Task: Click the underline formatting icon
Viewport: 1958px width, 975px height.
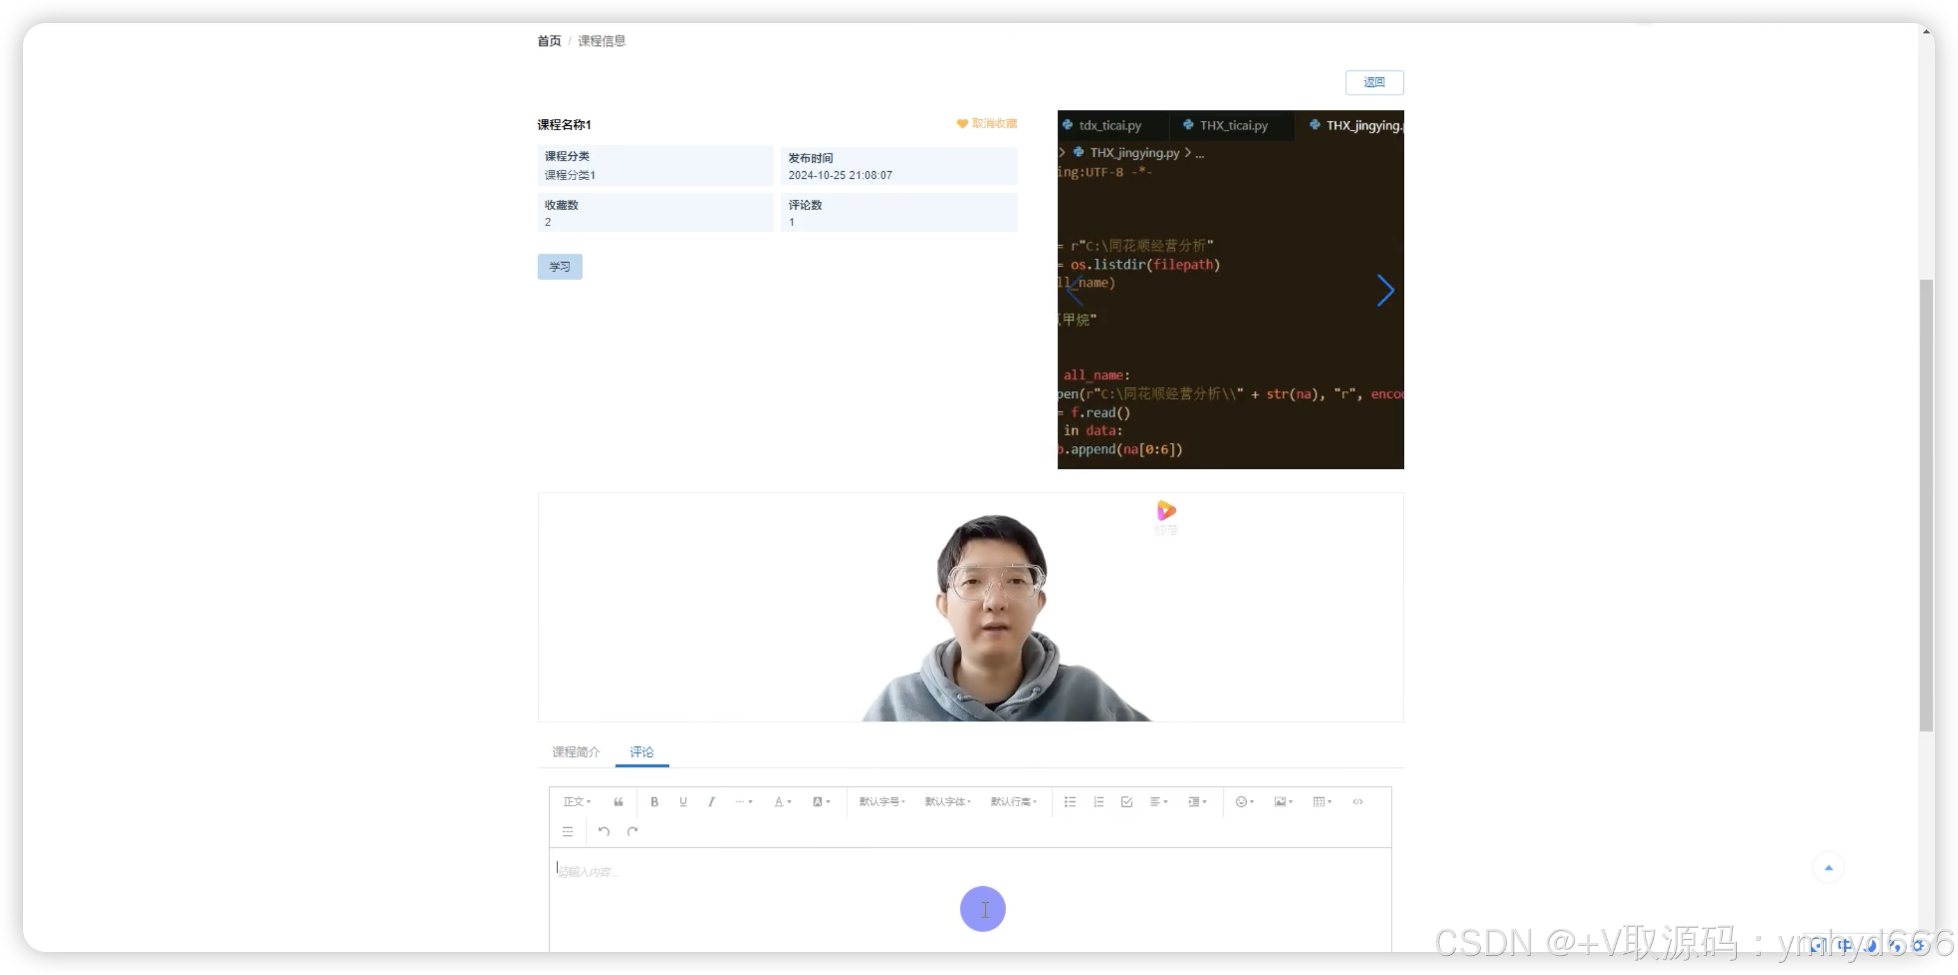Action: 682,802
